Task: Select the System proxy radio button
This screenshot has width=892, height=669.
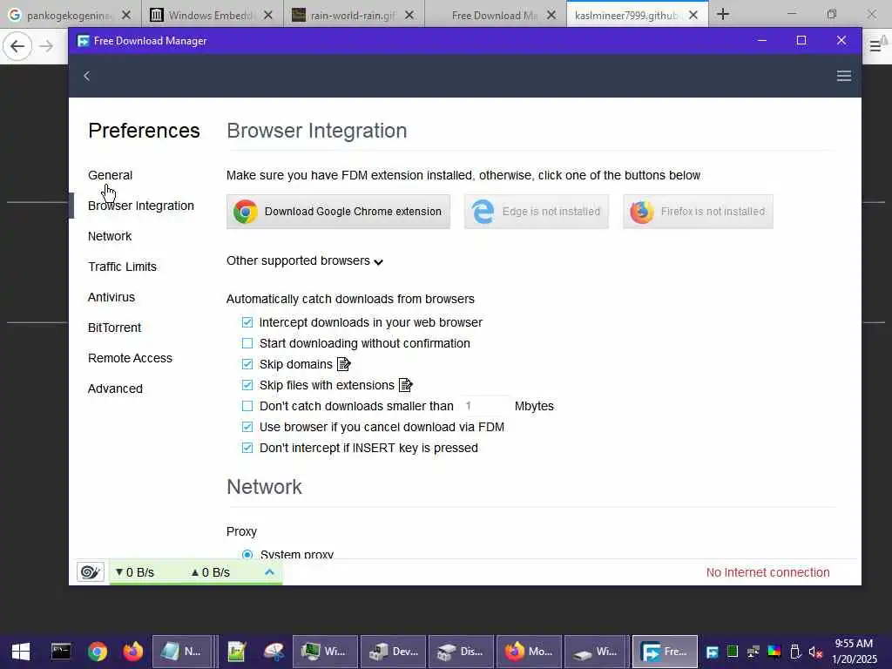Action: [247, 554]
